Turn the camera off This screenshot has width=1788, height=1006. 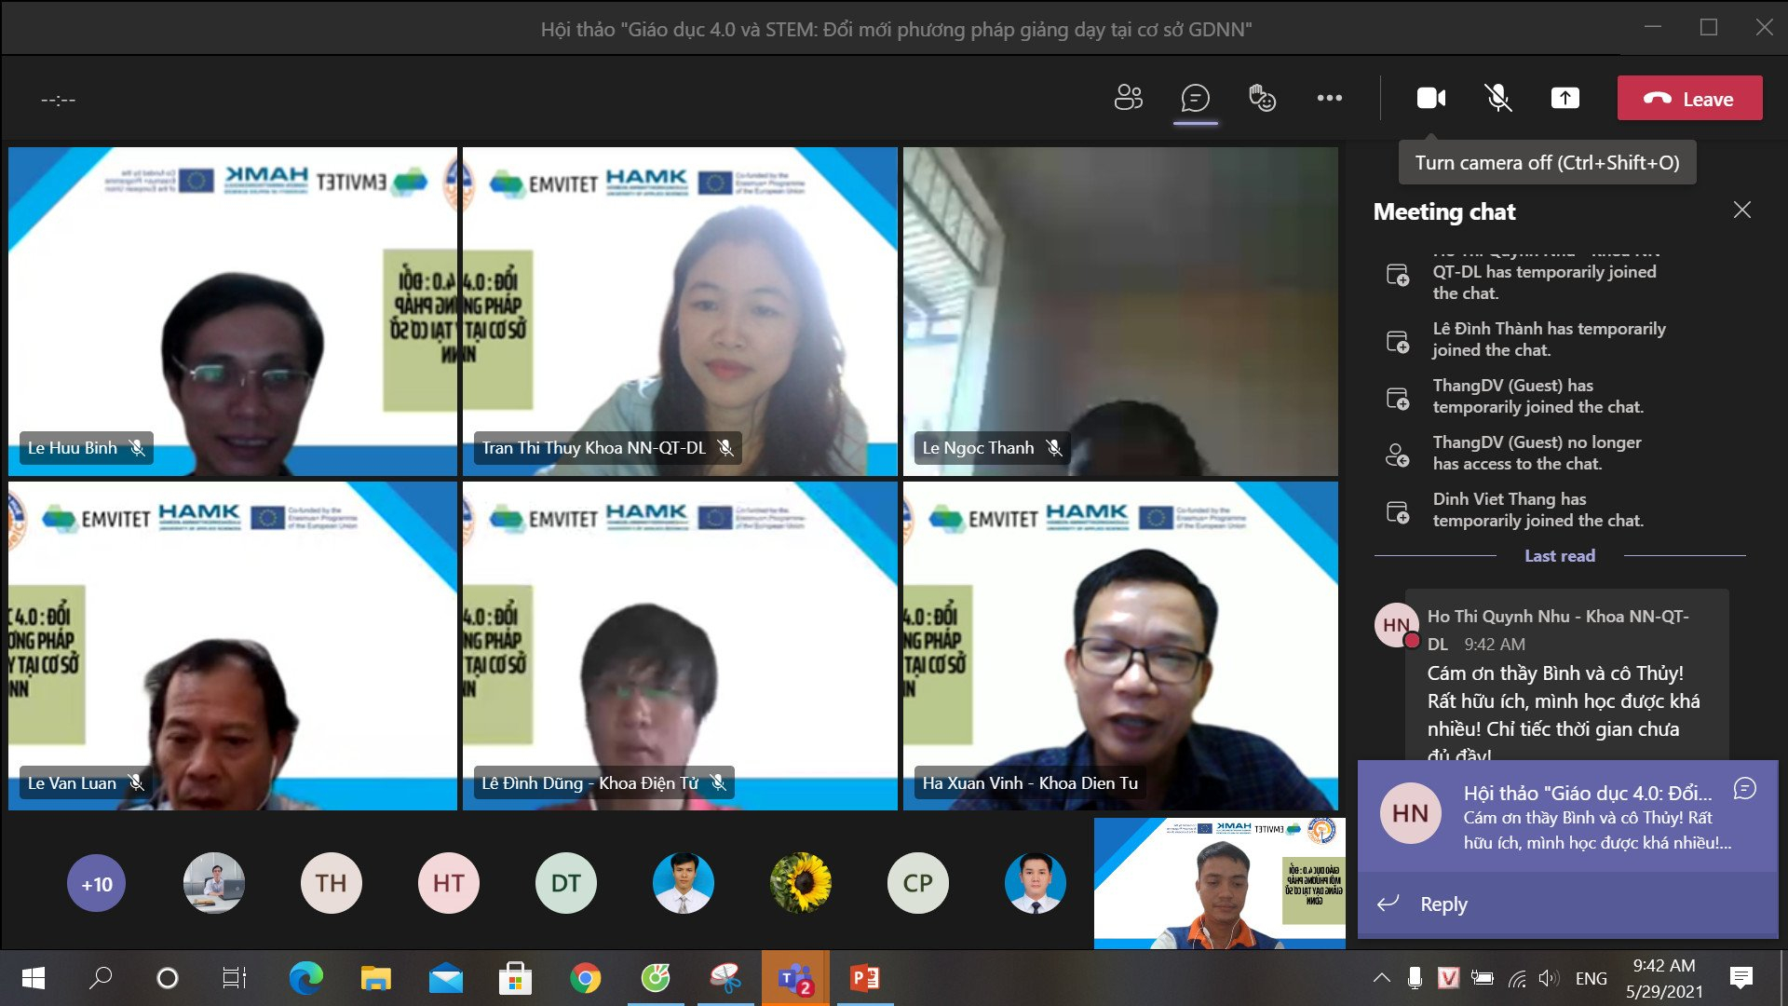tap(1430, 98)
